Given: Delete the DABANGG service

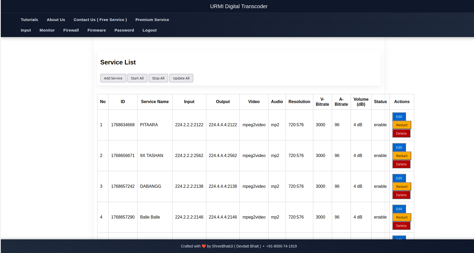Looking at the screenshot, I should click(x=401, y=195).
